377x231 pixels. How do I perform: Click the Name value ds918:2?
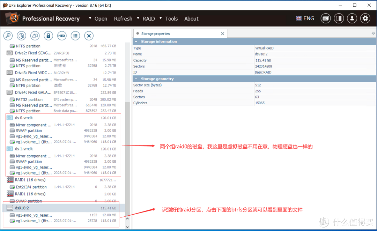click(261, 54)
